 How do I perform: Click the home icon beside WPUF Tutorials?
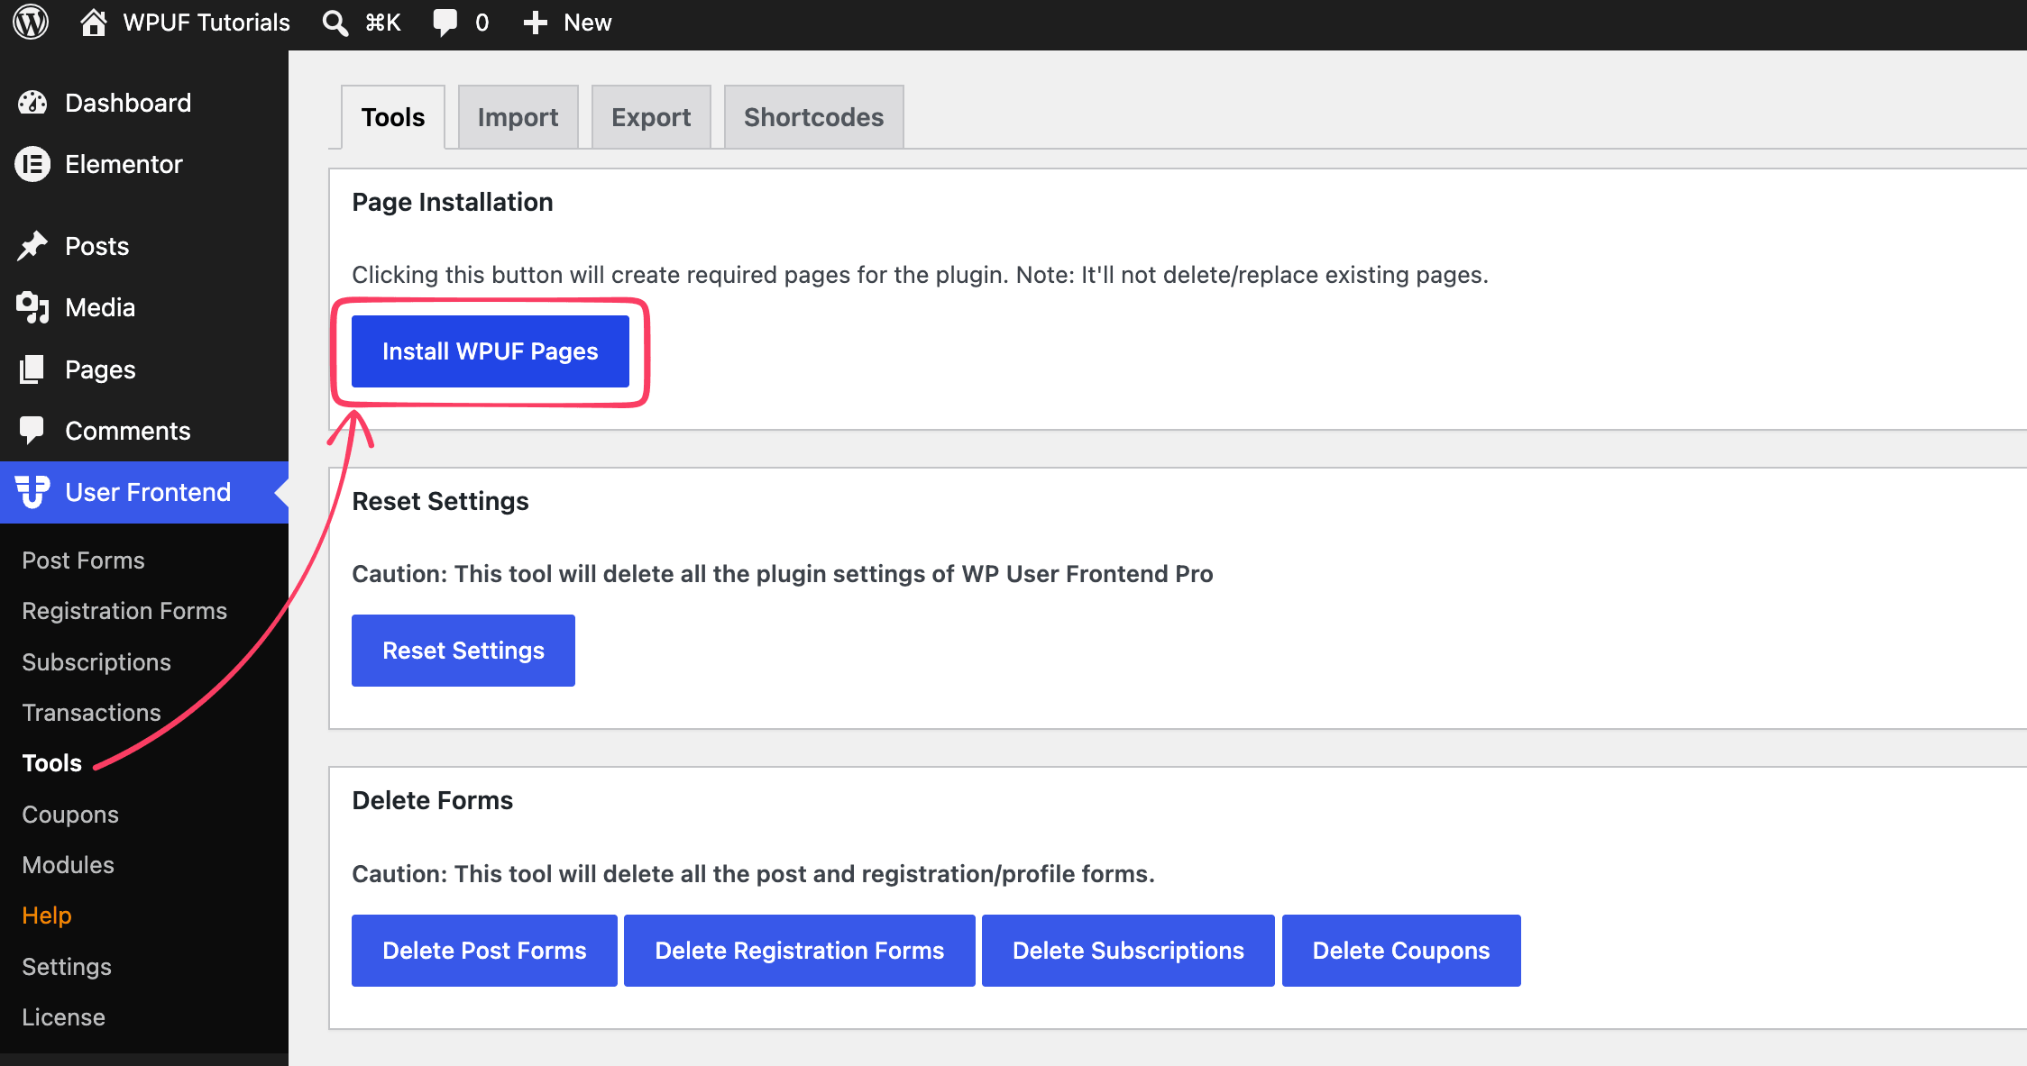click(93, 23)
